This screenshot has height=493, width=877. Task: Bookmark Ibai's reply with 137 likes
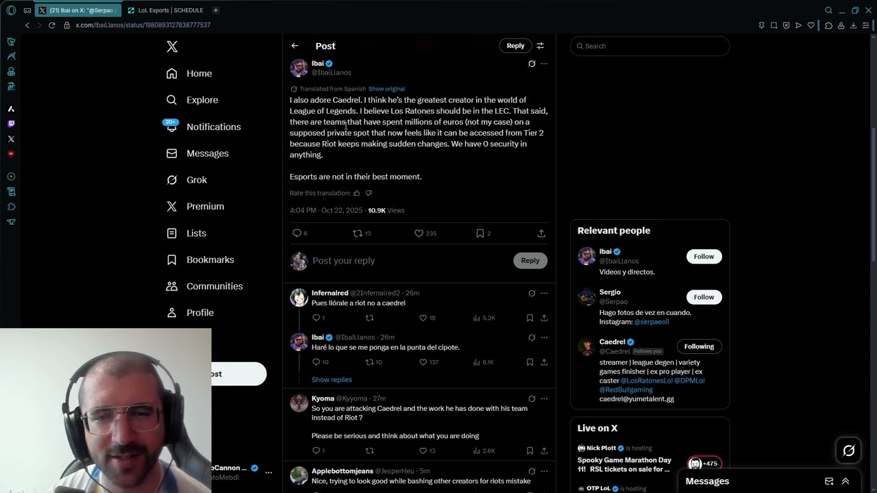pyautogui.click(x=530, y=362)
